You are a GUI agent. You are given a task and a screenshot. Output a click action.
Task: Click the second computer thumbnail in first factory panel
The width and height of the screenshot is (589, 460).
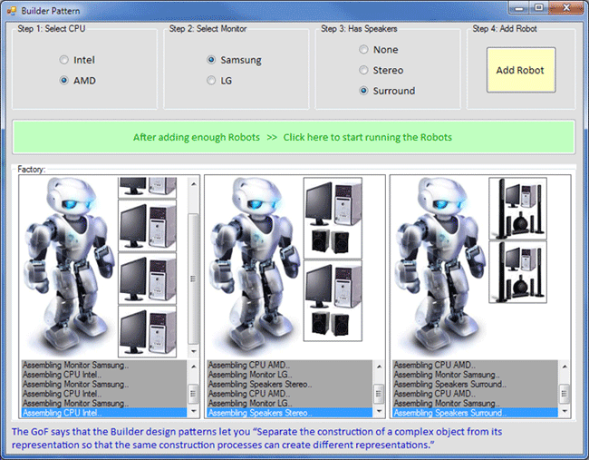(x=147, y=226)
